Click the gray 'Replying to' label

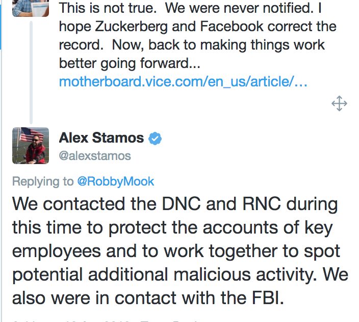[43, 181]
